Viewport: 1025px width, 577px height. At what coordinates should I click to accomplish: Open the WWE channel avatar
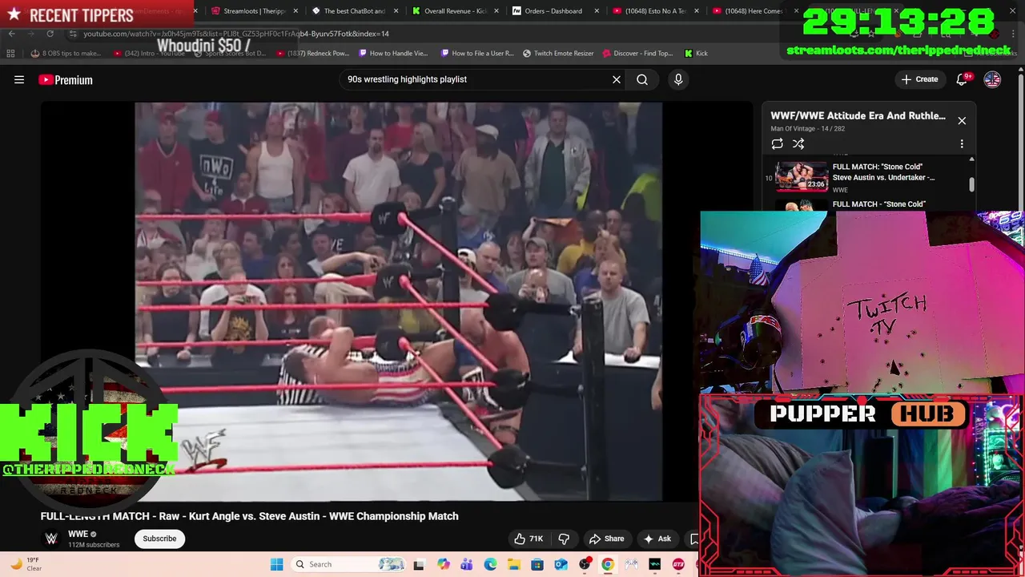(x=51, y=539)
